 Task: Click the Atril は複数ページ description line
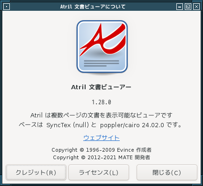pyautogui.click(x=101, y=115)
